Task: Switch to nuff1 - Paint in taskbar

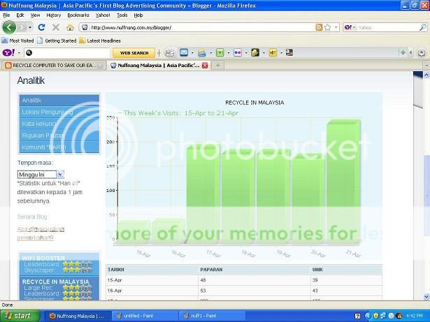Action: point(210,316)
